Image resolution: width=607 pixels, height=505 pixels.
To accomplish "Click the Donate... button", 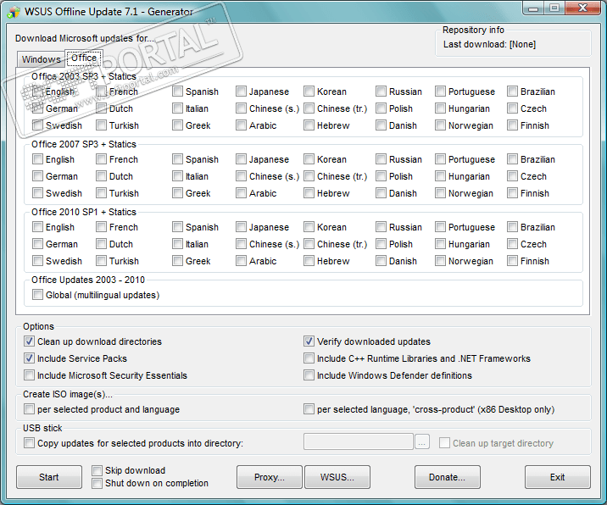I will point(447,477).
